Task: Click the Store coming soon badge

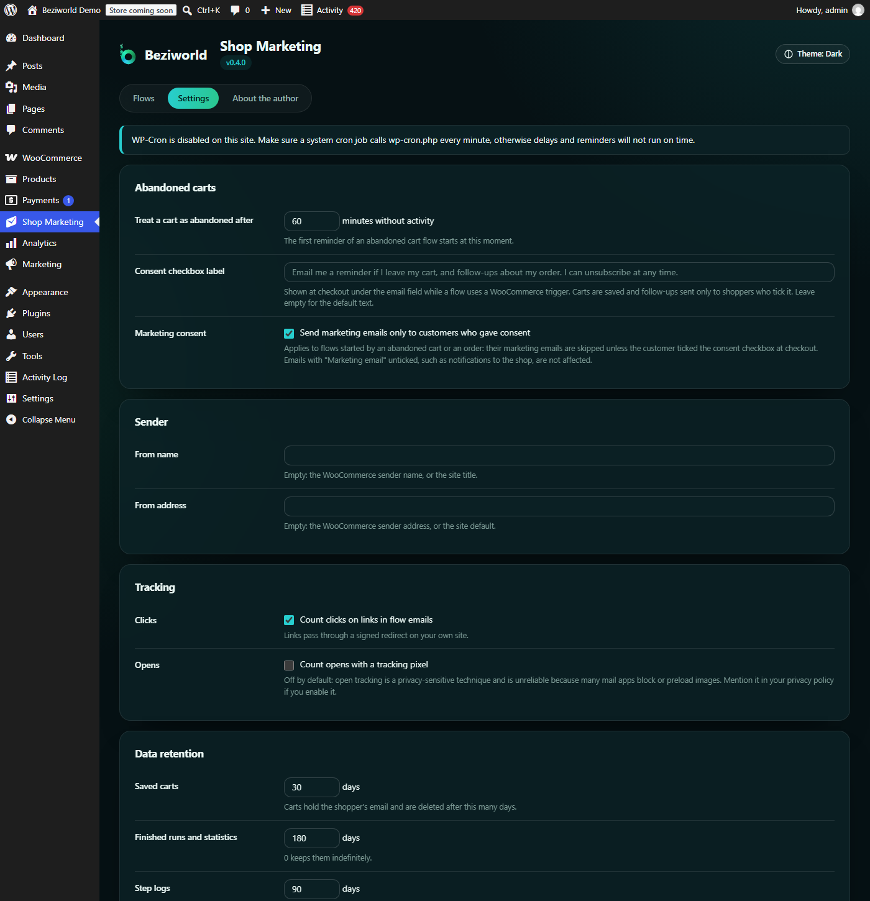Action: click(141, 10)
